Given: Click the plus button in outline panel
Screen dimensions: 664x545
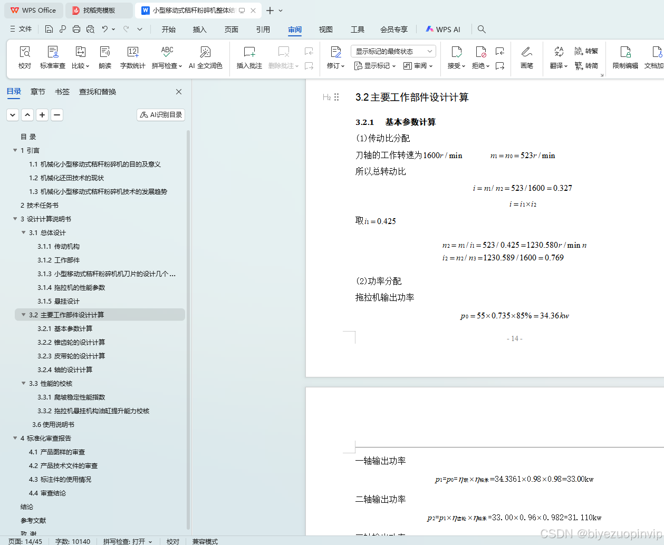Looking at the screenshot, I should coord(42,114).
